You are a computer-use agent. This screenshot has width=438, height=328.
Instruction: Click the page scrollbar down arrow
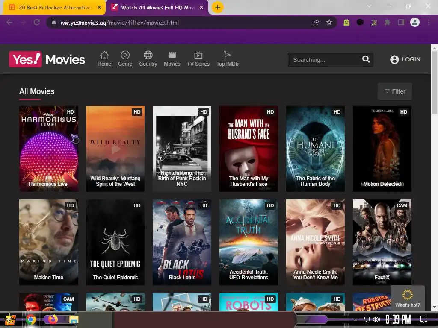point(435,307)
